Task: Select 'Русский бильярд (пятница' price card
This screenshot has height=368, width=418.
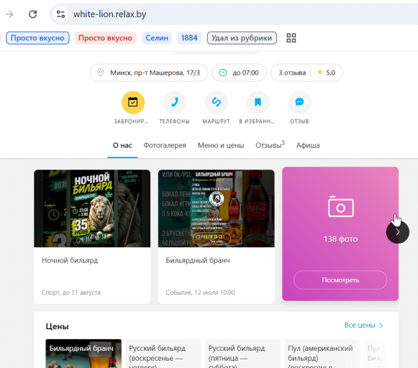Action: coord(242,354)
